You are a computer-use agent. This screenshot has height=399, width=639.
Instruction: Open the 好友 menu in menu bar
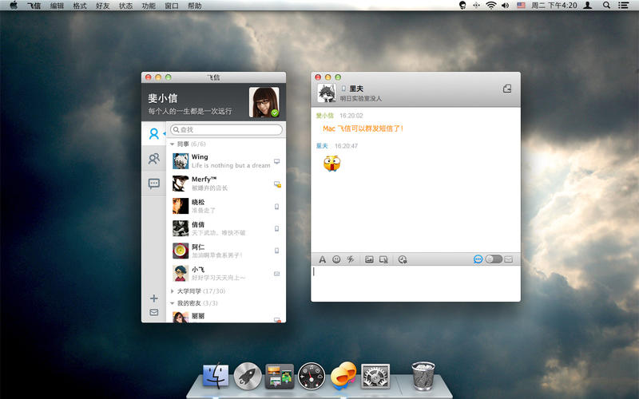[103, 6]
